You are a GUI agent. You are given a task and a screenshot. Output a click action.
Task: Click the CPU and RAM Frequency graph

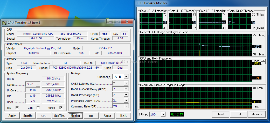[x=196, y=71]
